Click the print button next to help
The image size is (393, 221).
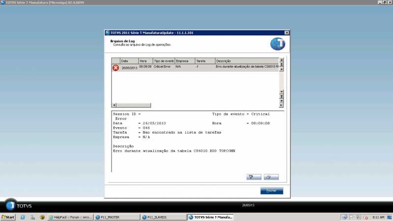click(x=271, y=177)
